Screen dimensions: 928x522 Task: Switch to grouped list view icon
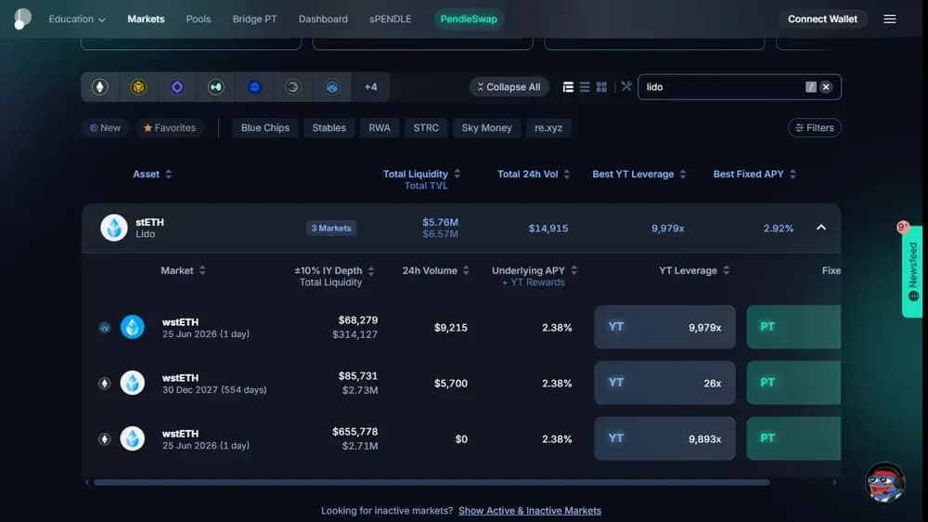pyautogui.click(x=568, y=87)
